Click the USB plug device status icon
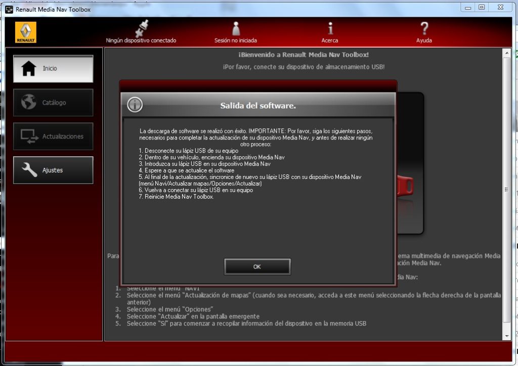Screen dimensions: 518x366 141,28
